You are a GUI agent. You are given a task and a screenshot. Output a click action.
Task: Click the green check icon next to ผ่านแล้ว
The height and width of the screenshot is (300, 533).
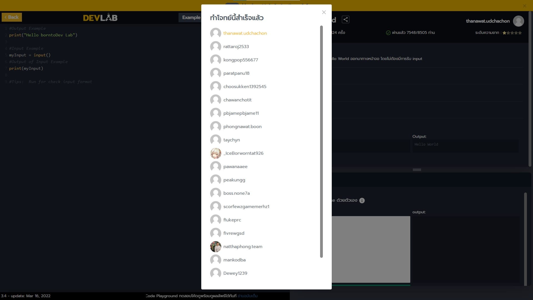tap(388, 32)
